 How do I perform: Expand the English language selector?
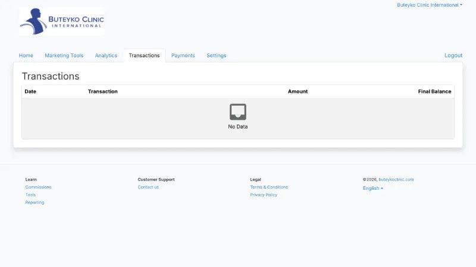(x=373, y=188)
